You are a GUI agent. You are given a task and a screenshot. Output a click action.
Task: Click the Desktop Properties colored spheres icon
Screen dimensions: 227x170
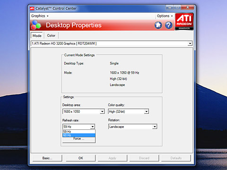[36, 25]
